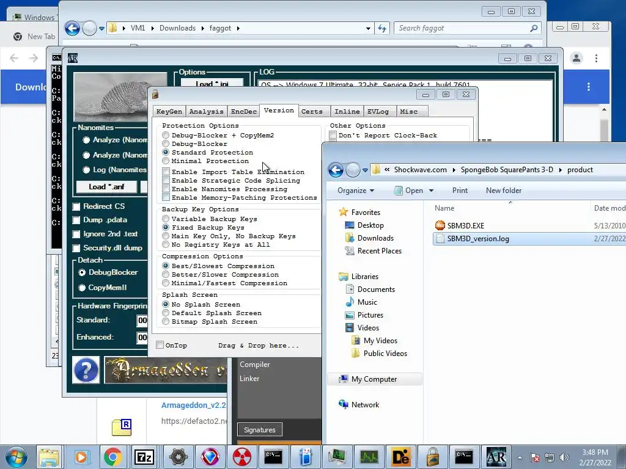This screenshot has height=469, width=626.
Task: Go back in the Downloads Explorer window
Action: [72, 28]
